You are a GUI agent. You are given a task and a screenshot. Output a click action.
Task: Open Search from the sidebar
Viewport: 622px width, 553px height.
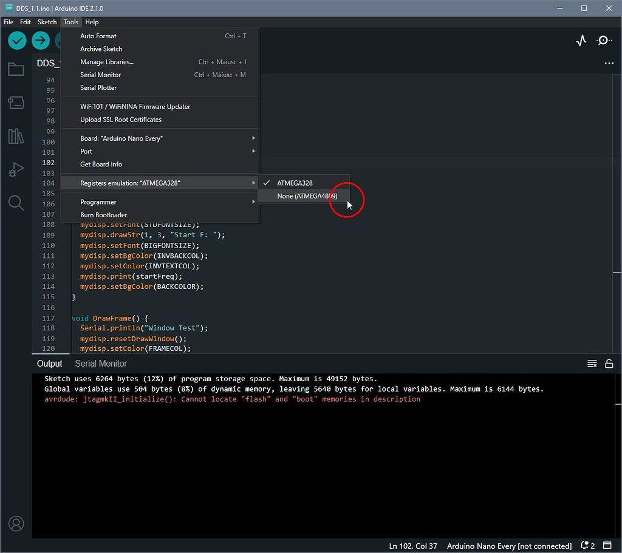16,203
